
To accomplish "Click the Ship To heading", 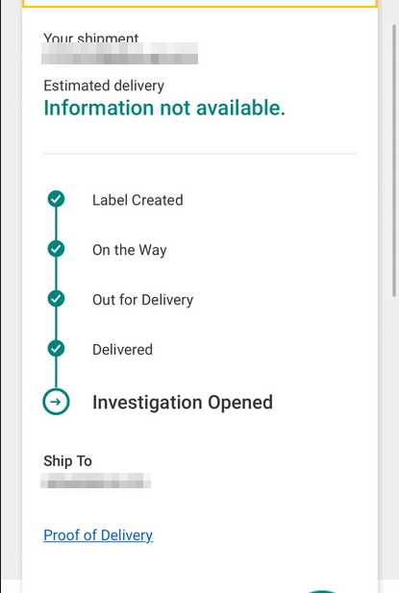I will click(x=67, y=461).
